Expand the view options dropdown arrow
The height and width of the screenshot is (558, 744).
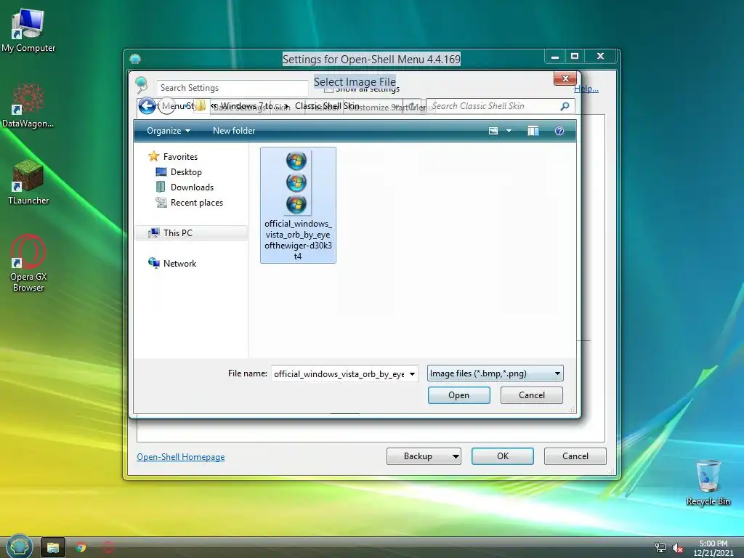tap(509, 131)
